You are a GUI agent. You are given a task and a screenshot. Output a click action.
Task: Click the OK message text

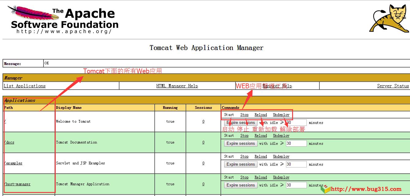coord(47,63)
